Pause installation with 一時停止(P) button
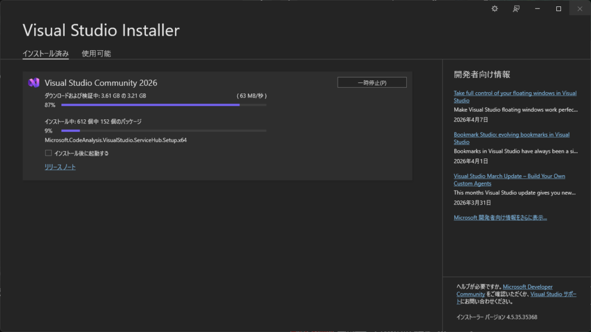 click(372, 82)
